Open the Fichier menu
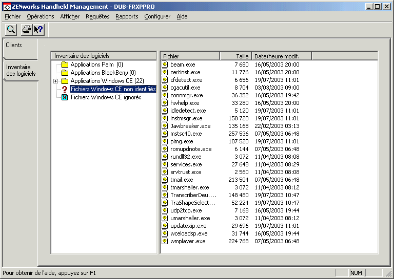 [12, 16]
